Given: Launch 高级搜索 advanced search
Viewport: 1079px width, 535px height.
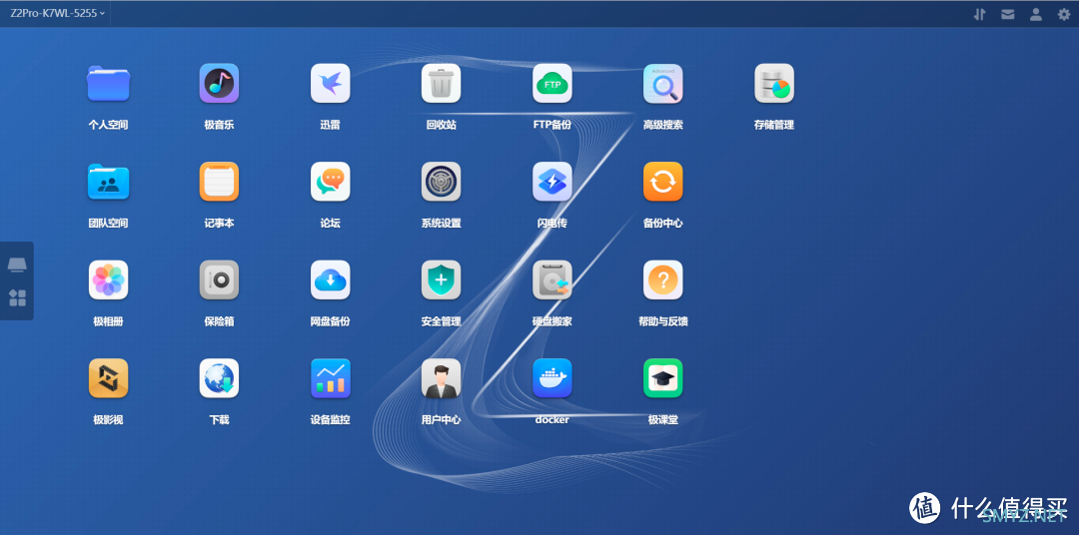Looking at the screenshot, I should pos(663,83).
